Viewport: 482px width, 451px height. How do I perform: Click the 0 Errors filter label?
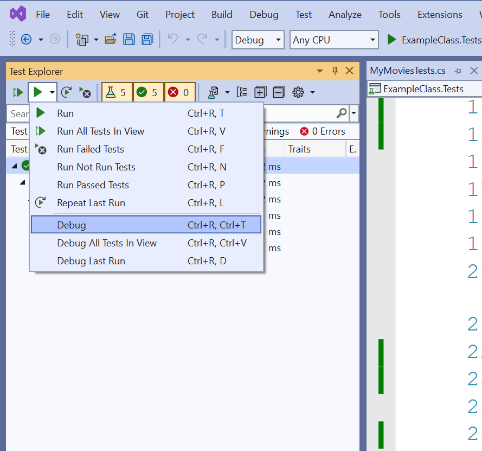tap(322, 131)
